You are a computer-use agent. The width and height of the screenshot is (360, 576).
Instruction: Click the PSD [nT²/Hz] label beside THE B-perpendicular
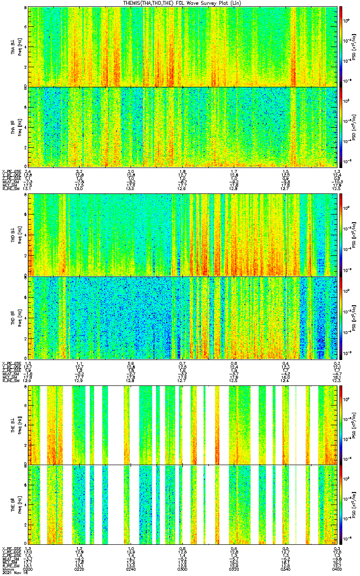355,425
